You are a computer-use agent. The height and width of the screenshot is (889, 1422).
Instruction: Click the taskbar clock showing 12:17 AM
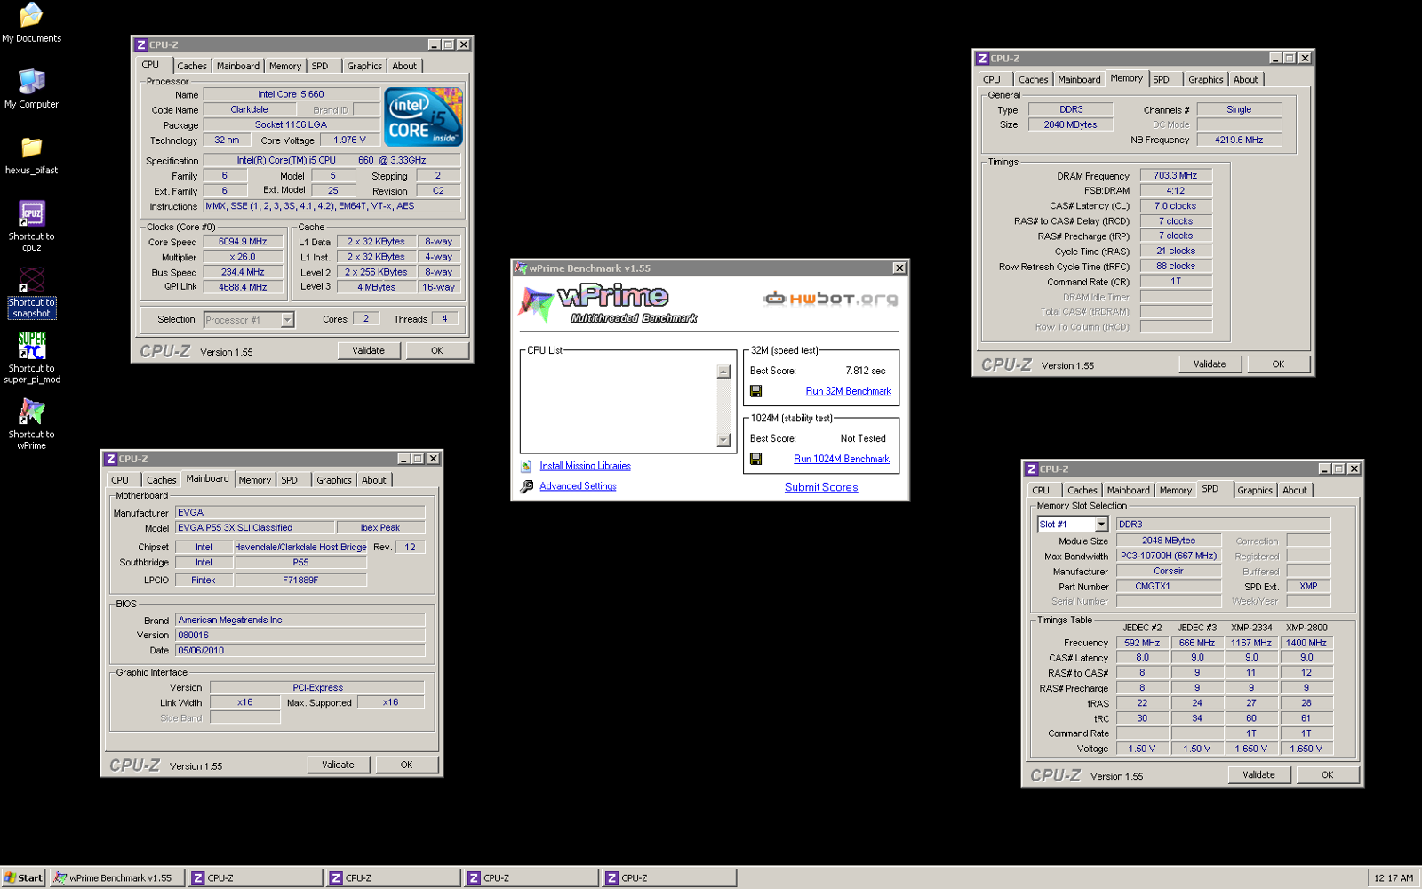click(1393, 877)
